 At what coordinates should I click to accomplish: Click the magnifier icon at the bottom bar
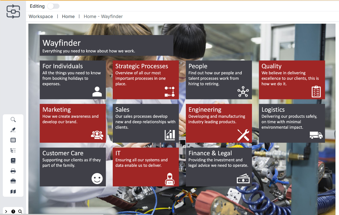click(20, 211)
